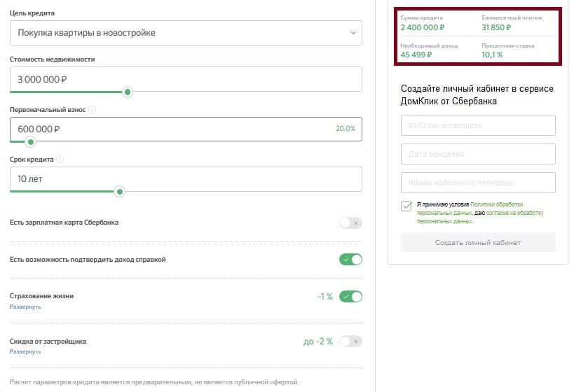Expand Скидка от застройщика details via Развернуть

pos(25,352)
